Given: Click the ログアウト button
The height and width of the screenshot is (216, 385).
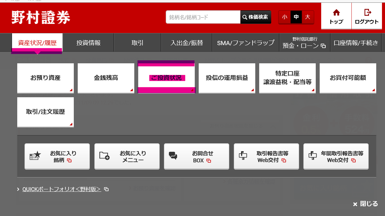Looking at the screenshot, I should pos(367,16).
